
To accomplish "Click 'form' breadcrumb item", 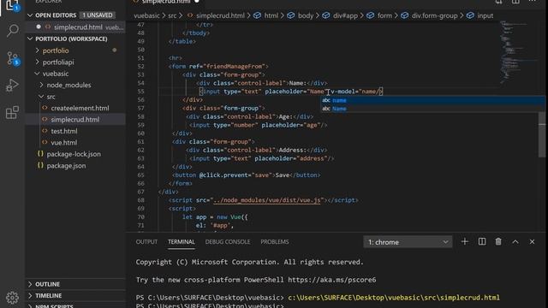I will (x=384, y=15).
